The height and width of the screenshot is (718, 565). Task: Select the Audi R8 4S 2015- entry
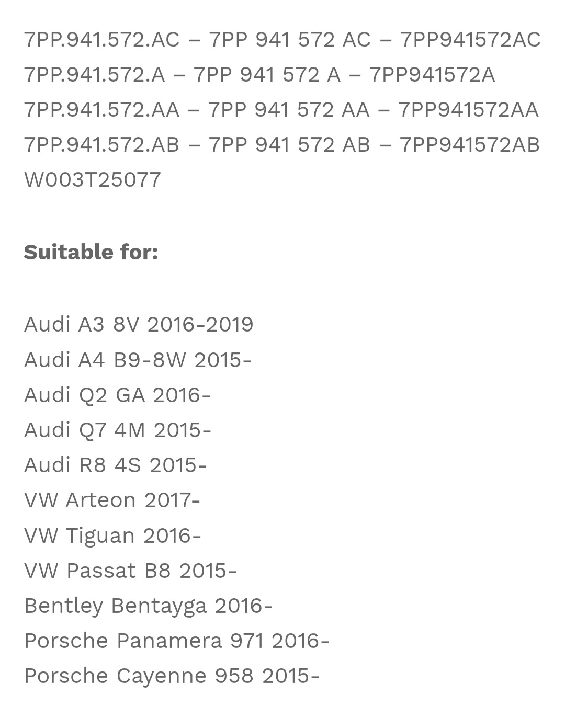tap(116, 465)
